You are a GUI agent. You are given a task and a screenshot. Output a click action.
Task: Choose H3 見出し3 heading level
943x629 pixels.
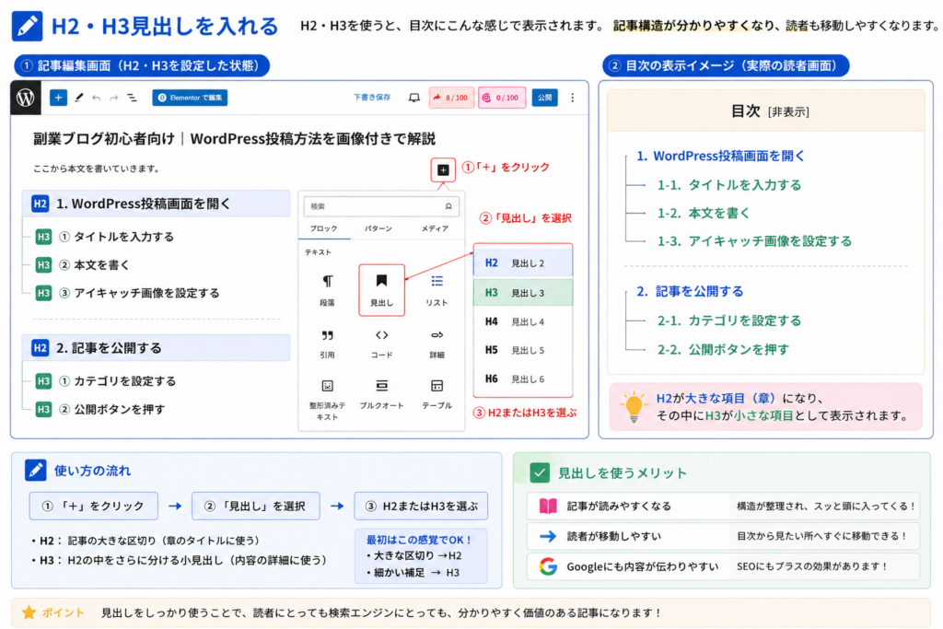coord(523,292)
